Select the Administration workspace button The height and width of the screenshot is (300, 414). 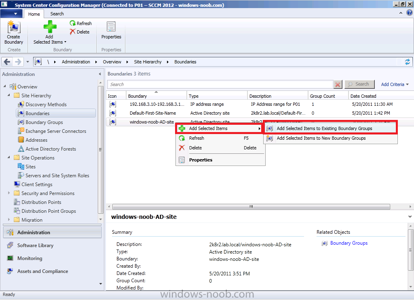(x=52, y=233)
